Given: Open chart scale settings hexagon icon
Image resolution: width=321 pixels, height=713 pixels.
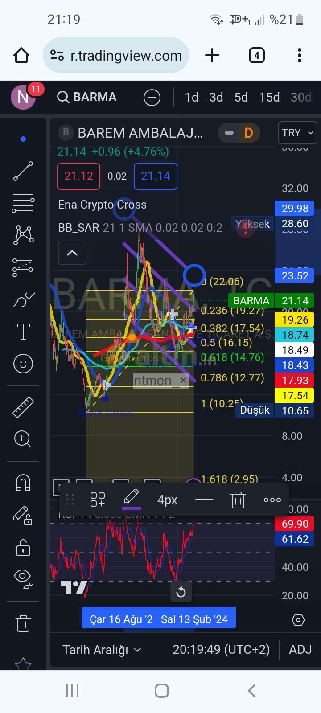Looking at the screenshot, I should point(298,619).
